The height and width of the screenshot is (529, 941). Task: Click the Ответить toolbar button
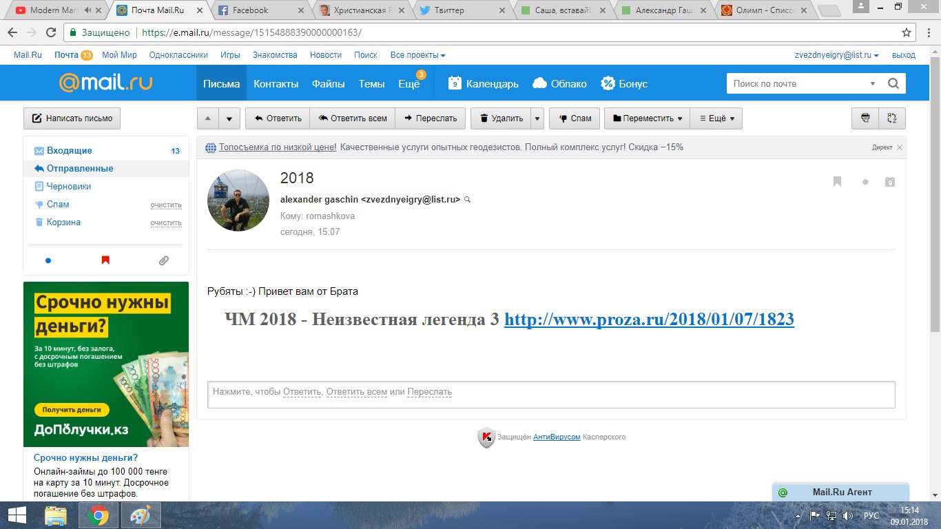278,118
